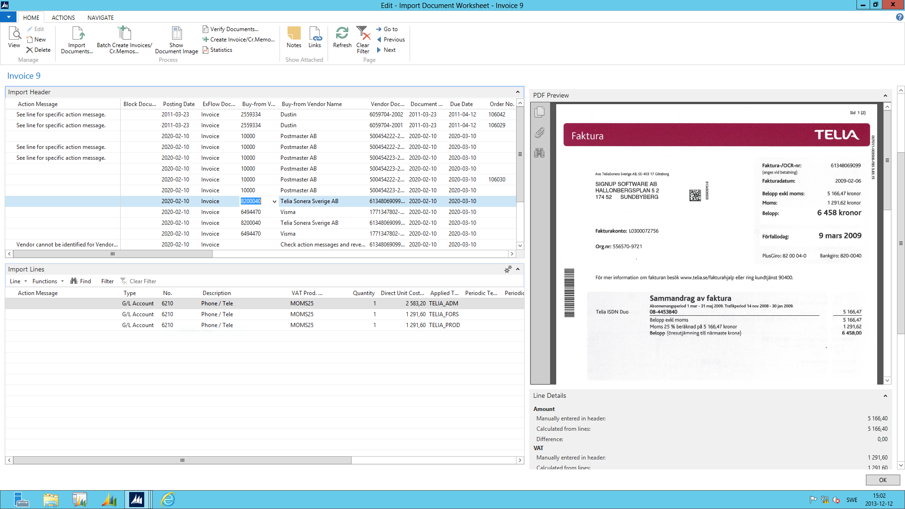Image resolution: width=905 pixels, height=509 pixels.
Task: Click Import Header vertical scrollbar thumb
Action: click(x=520, y=155)
